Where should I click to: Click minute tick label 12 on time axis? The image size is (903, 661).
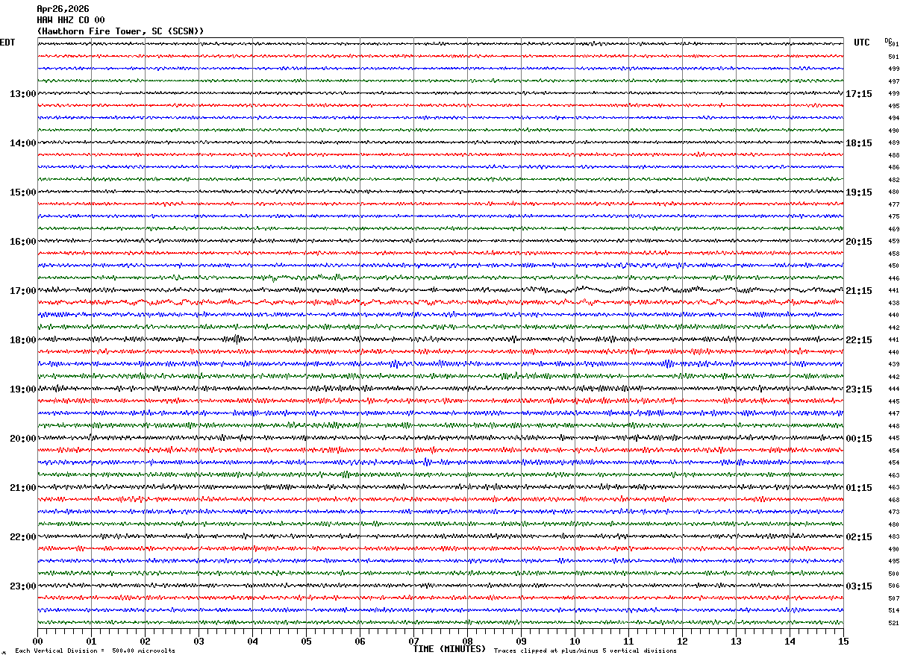click(x=682, y=641)
